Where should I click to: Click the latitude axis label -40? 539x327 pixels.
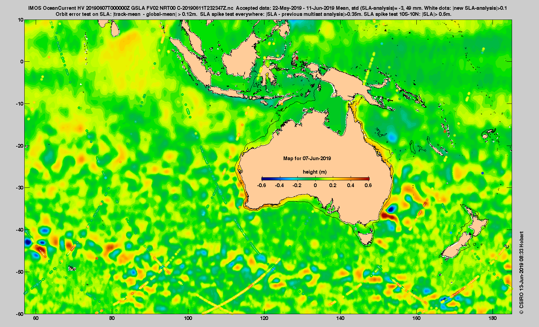coord(20,230)
